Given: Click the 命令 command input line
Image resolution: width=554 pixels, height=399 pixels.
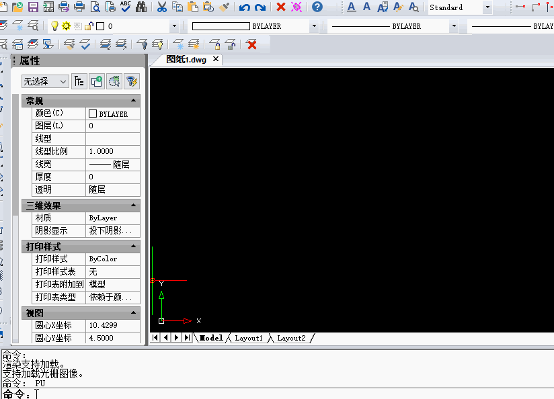Looking at the screenshot, I should pos(277,394).
